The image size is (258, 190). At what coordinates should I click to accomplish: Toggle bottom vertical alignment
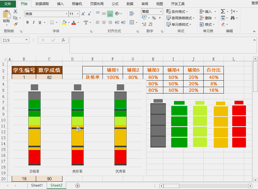(x=110, y=14)
